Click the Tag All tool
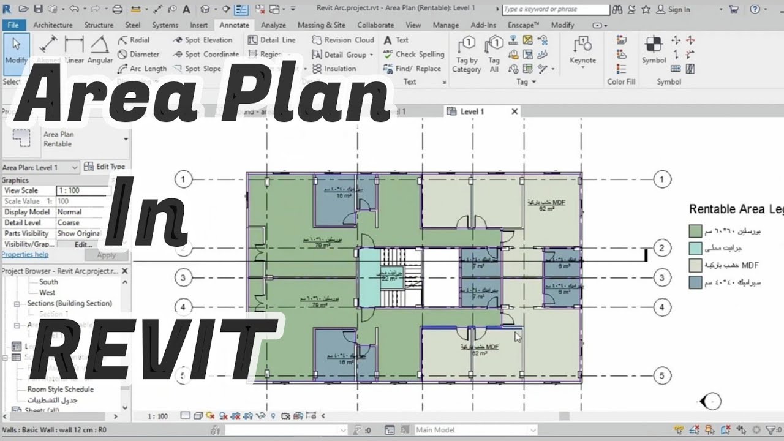The image size is (784, 441). point(494,54)
